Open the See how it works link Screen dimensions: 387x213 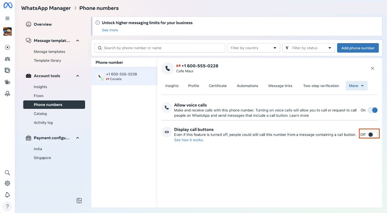pos(189,140)
